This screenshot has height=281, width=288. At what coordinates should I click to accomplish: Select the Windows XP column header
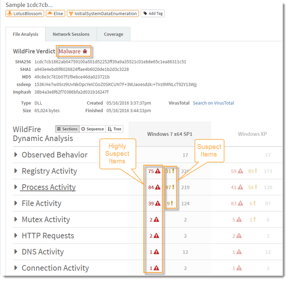[x=252, y=134]
